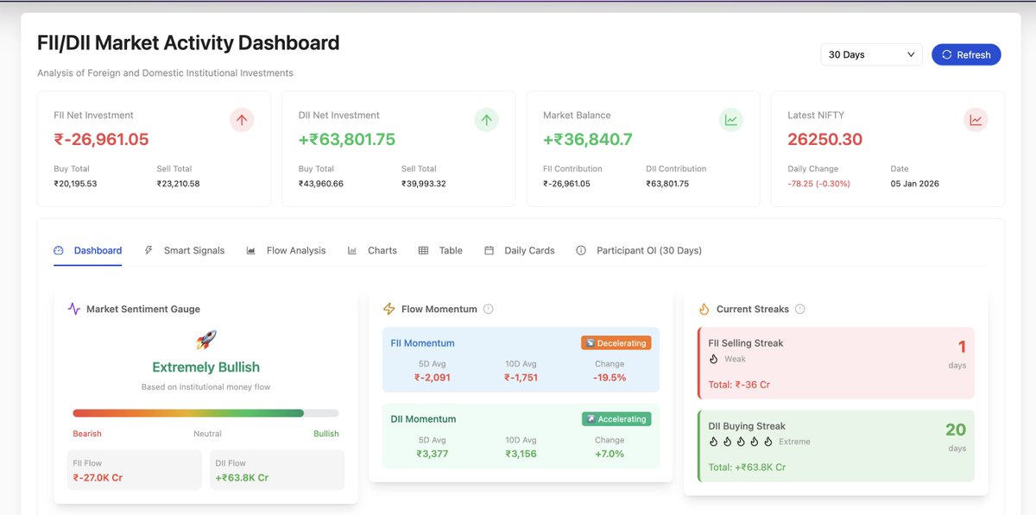Click the rocket icon in Sentiment Gauge
Viewport: 1036px width, 515px height.
pos(205,340)
